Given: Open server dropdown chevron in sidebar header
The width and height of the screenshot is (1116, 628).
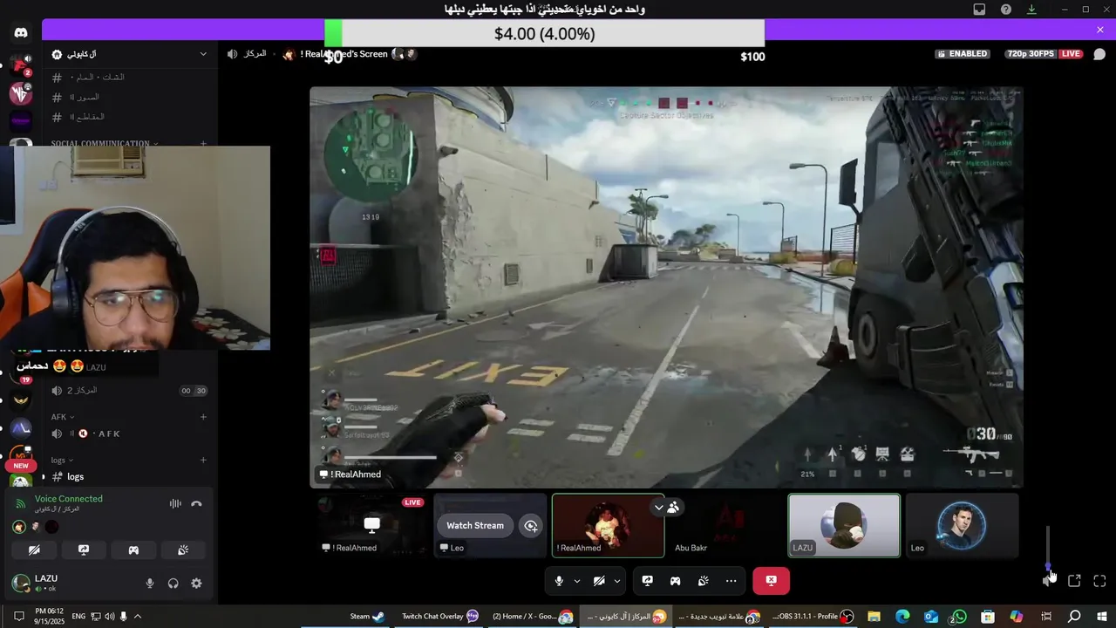Looking at the screenshot, I should pyautogui.click(x=203, y=54).
